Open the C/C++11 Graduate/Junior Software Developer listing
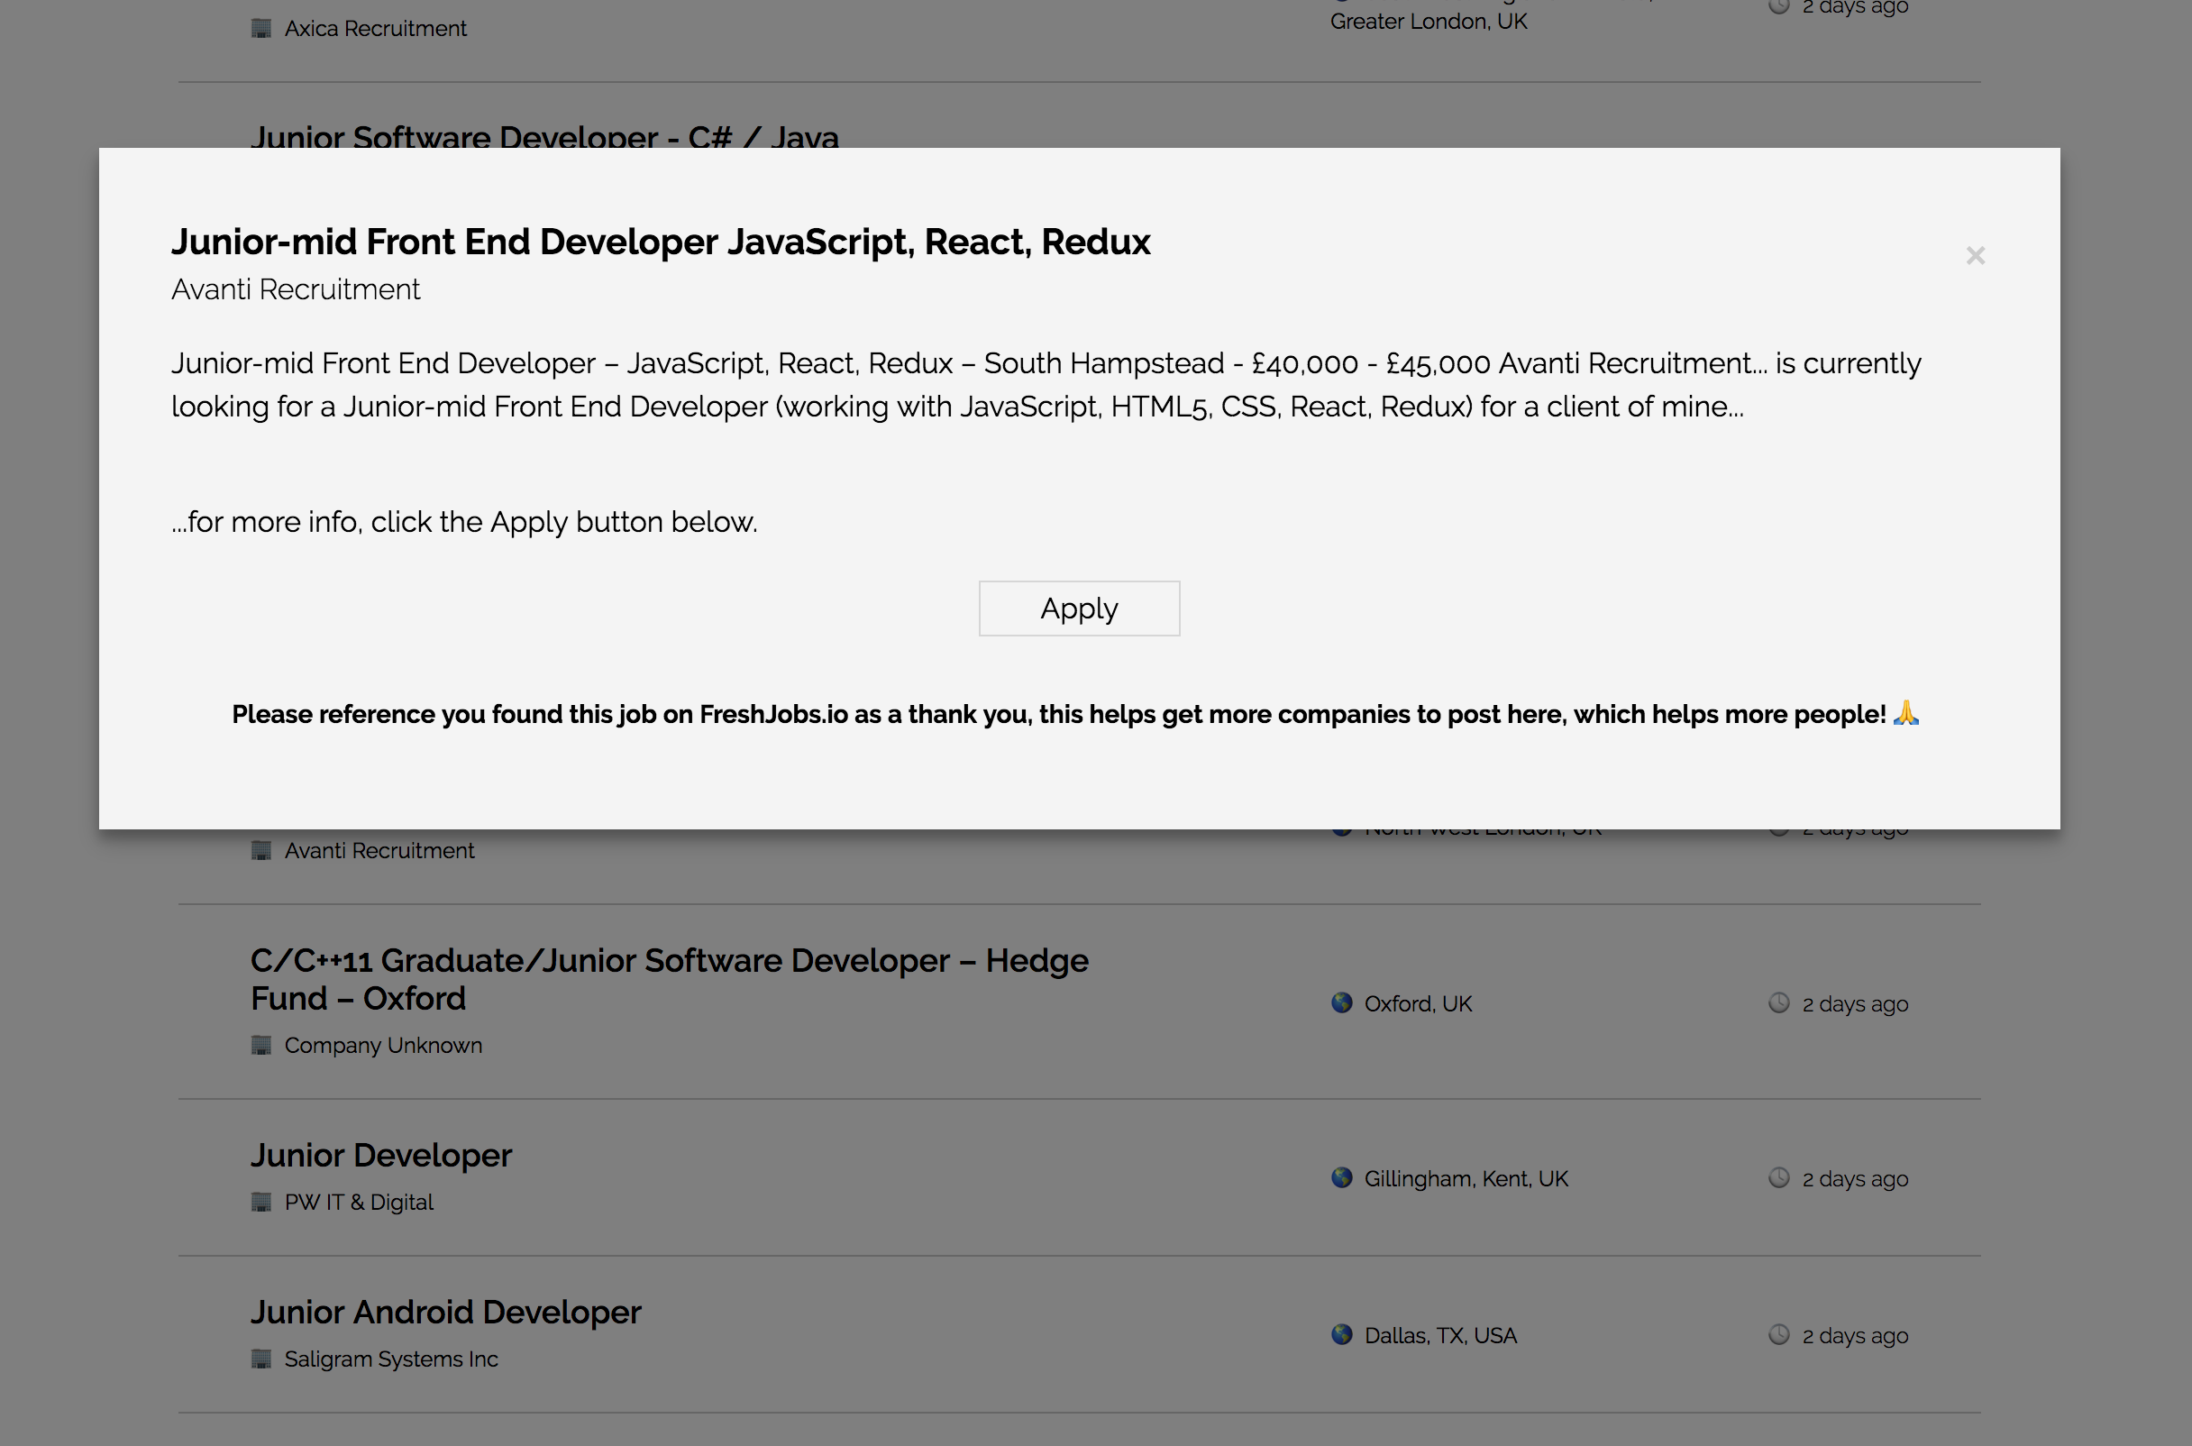 click(x=669, y=978)
